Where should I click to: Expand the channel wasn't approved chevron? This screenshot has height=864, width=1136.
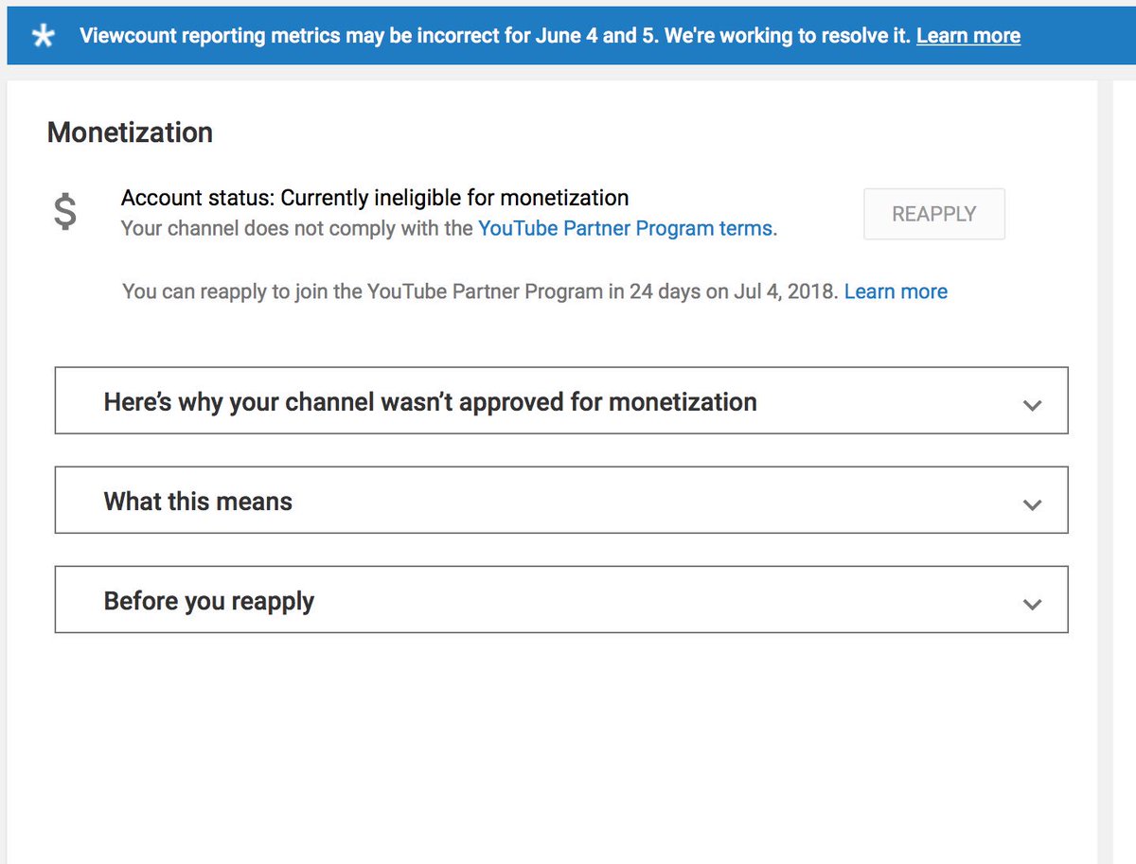click(x=1033, y=405)
